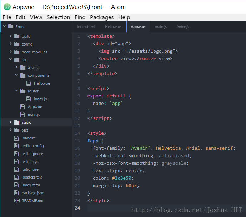Click the README.md book icon
The width and height of the screenshot is (246, 217).
click(x=17, y=201)
